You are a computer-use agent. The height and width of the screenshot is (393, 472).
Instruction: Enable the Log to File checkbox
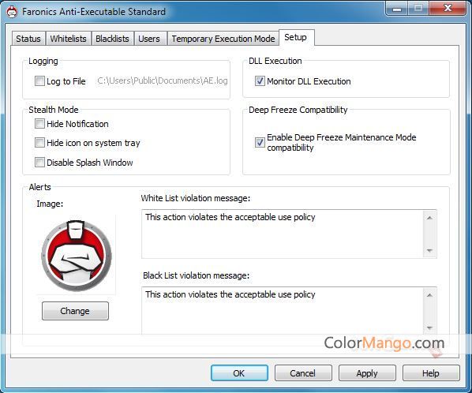click(x=39, y=81)
